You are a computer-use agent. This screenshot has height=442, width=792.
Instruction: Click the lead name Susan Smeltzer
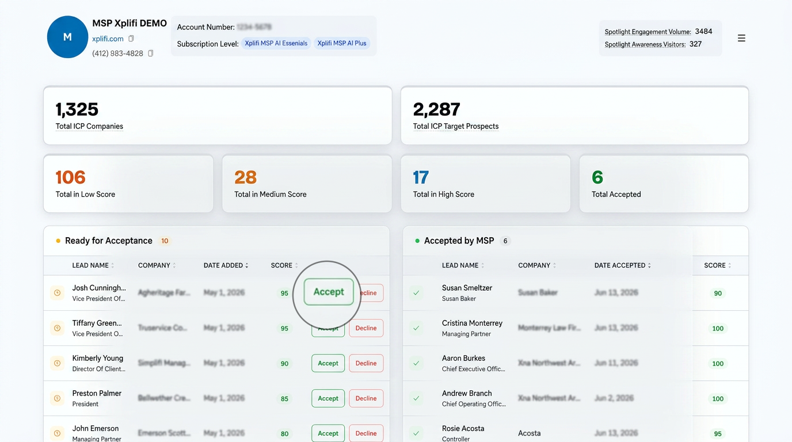pyautogui.click(x=467, y=288)
